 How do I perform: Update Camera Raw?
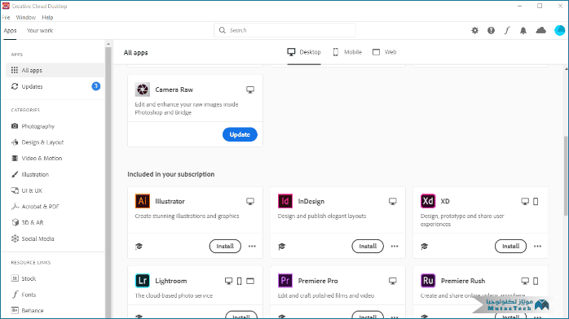(240, 134)
